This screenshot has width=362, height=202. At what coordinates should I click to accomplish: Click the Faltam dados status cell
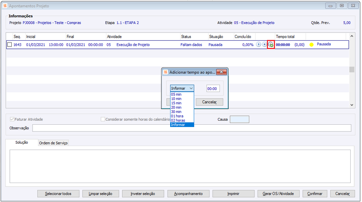pyautogui.click(x=191, y=45)
